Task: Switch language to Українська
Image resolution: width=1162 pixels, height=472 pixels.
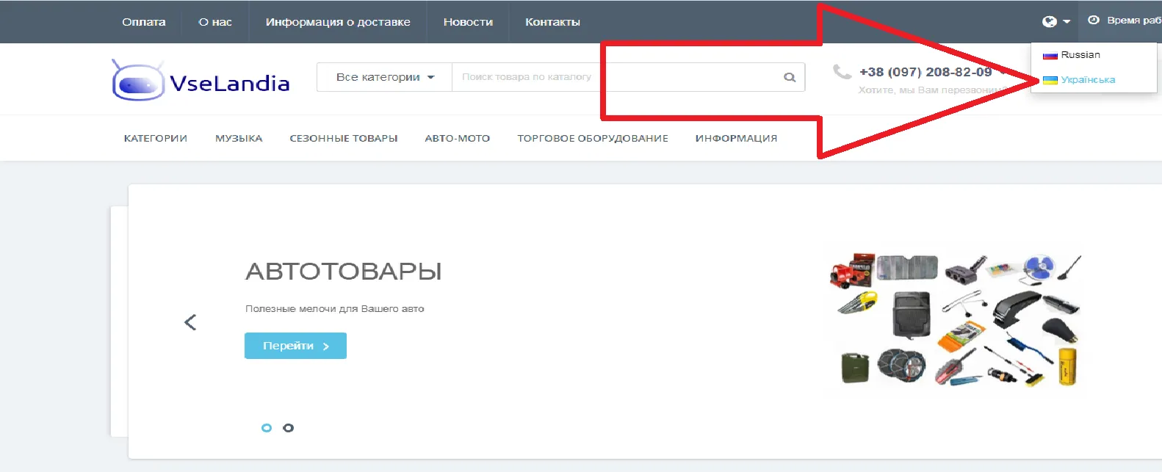Action: 1087,80
